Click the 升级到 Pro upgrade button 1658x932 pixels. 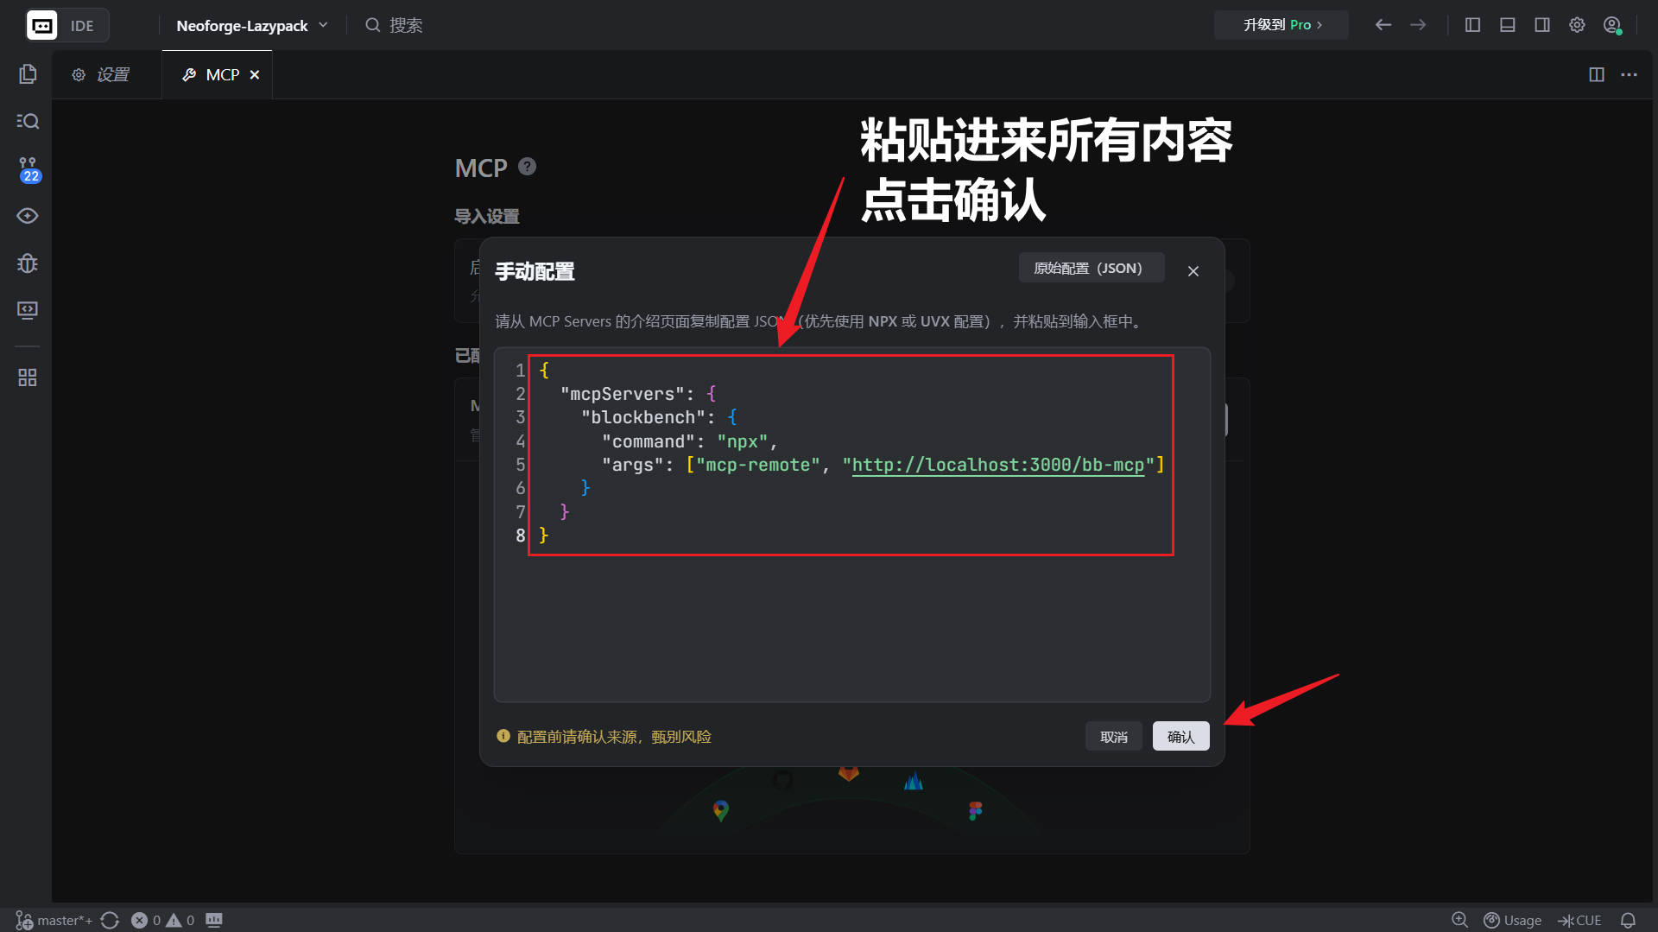[x=1281, y=25]
